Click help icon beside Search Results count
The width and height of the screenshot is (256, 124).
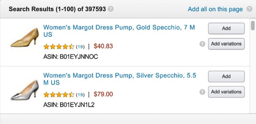[x=111, y=9]
